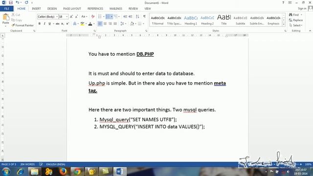This screenshot has height=176, width=313.
Task: Apply the Subtitle style
Action: coord(240,20)
